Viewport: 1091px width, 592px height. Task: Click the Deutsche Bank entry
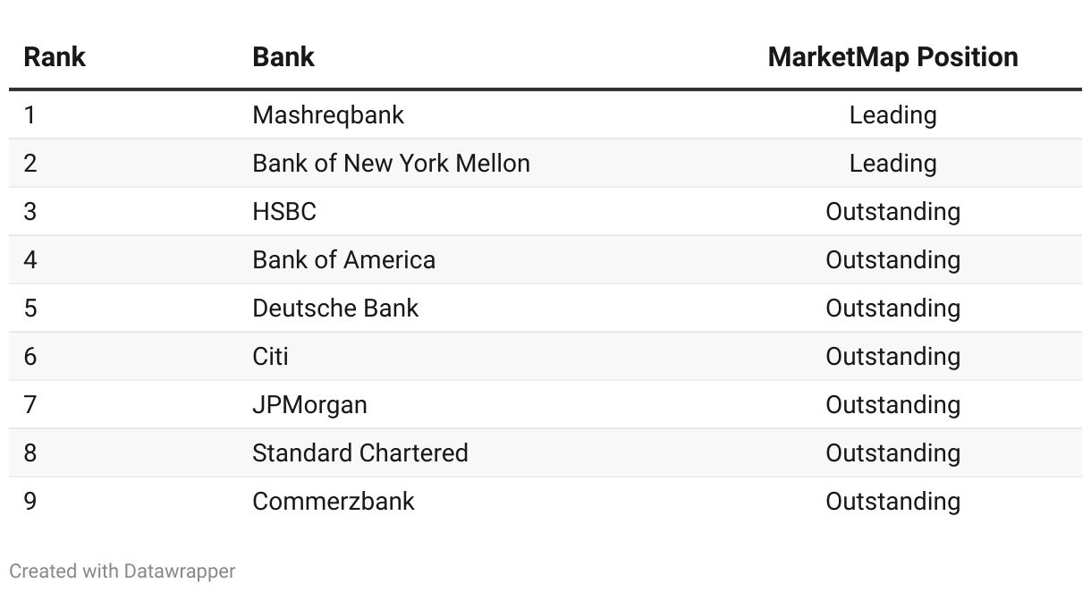[335, 309]
